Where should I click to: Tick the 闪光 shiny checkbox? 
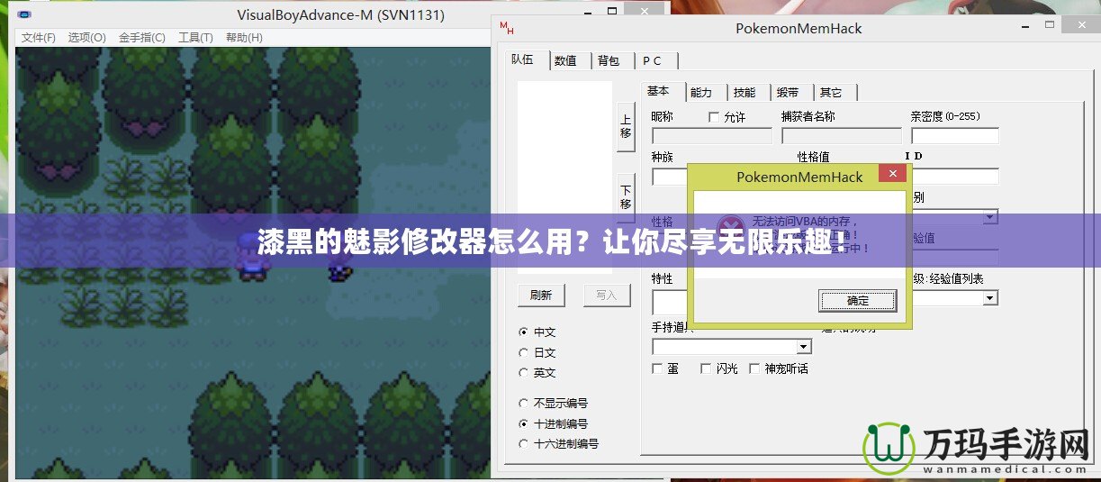click(x=705, y=368)
